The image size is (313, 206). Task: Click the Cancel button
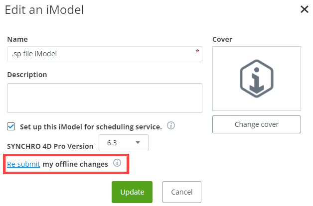tap(182, 192)
